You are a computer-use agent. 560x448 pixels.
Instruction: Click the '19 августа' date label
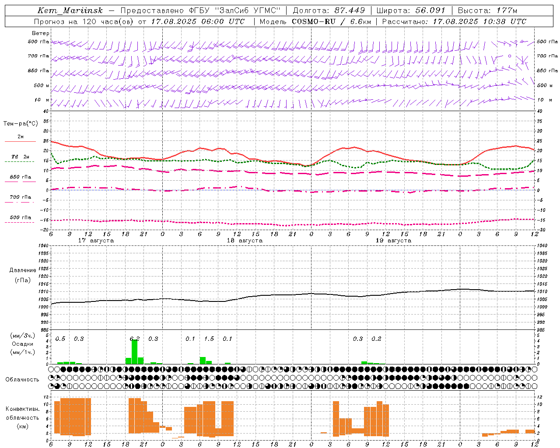393,241
